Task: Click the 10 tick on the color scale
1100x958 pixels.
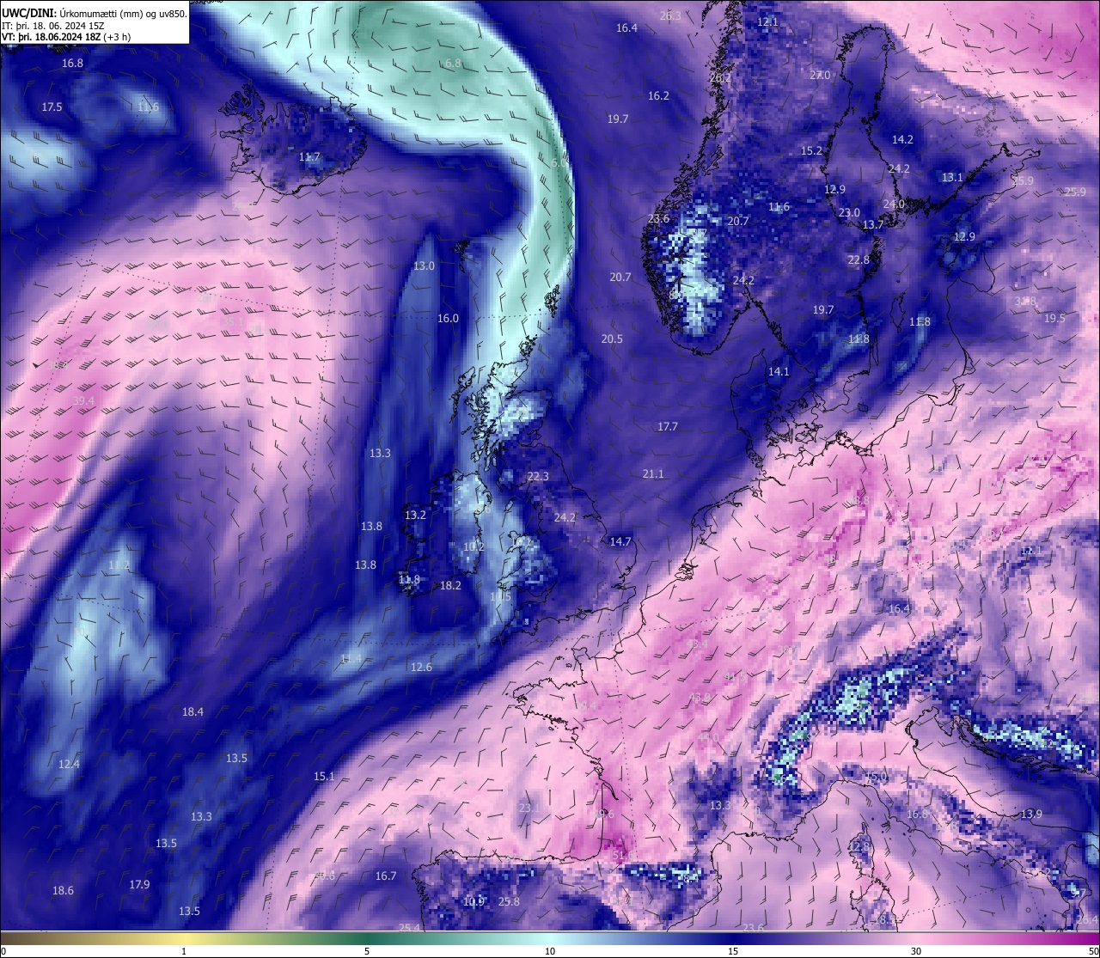Action: tap(550, 951)
